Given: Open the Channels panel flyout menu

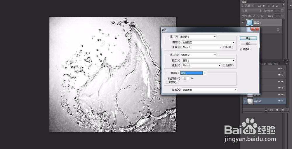Looking at the screenshot, I should coord(287,64).
